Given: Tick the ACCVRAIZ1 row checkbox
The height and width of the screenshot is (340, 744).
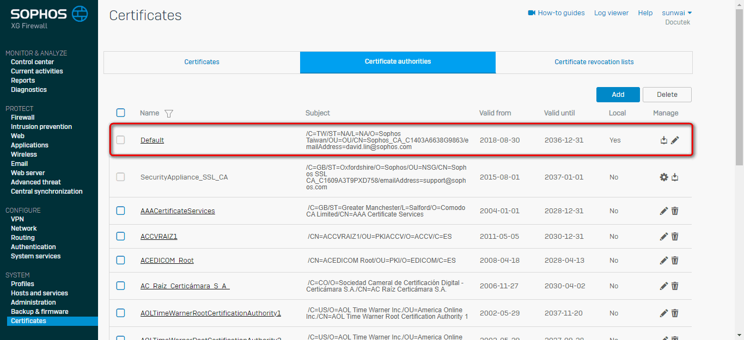Looking at the screenshot, I should pyautogui.click(x=120, y=236).
